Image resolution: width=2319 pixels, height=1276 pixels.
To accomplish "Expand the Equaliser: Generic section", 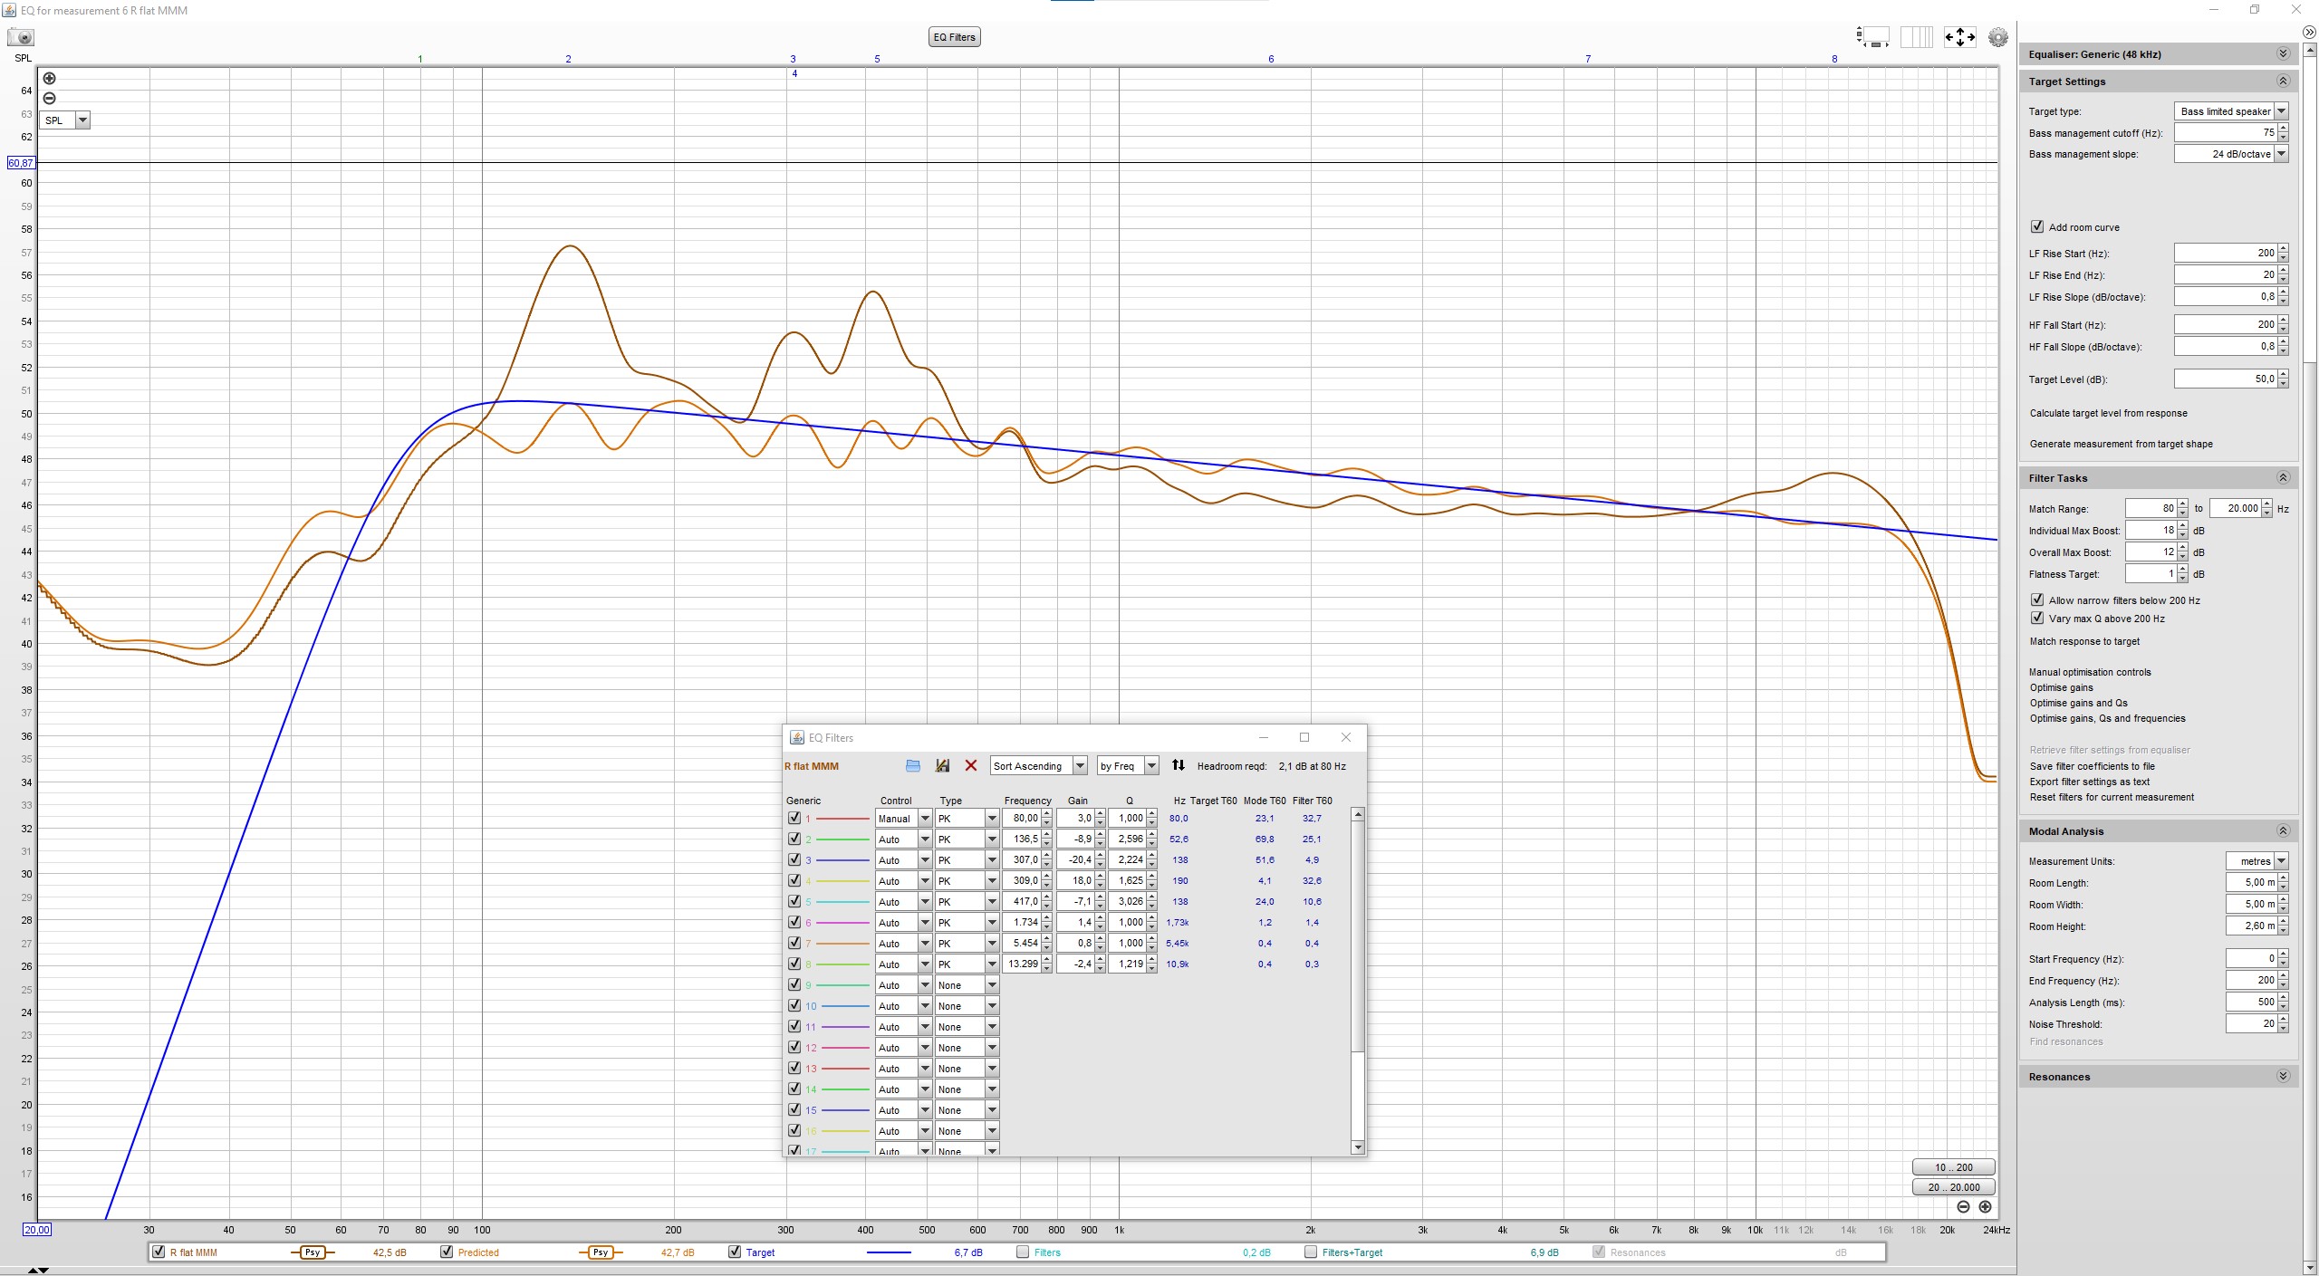I will 2283,54.
